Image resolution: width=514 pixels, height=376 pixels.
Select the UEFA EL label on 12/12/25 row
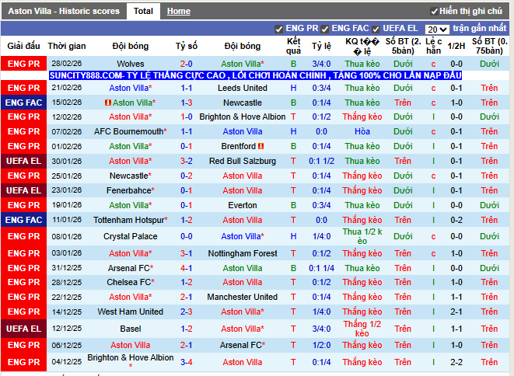pyautogui.click(x=23, y=329)
